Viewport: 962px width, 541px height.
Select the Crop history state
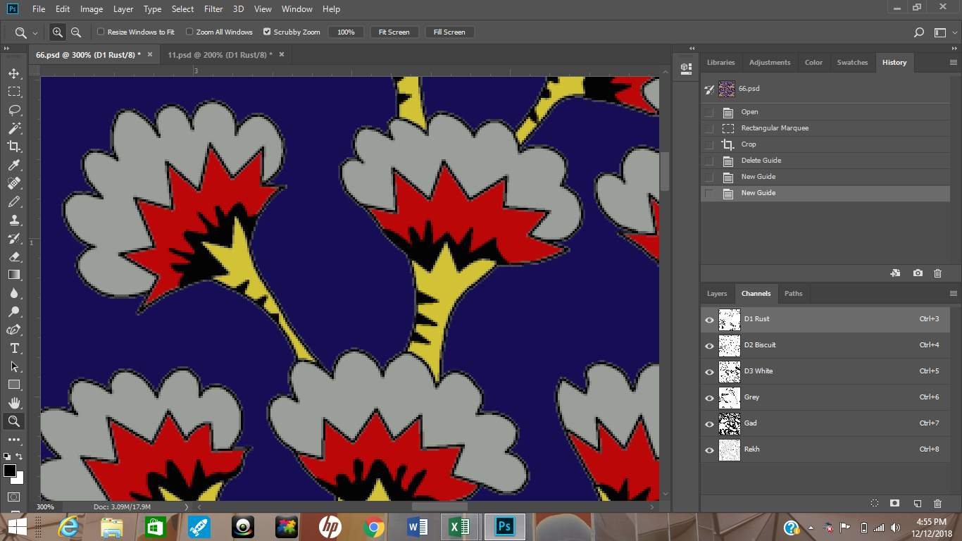coord(825,144)
